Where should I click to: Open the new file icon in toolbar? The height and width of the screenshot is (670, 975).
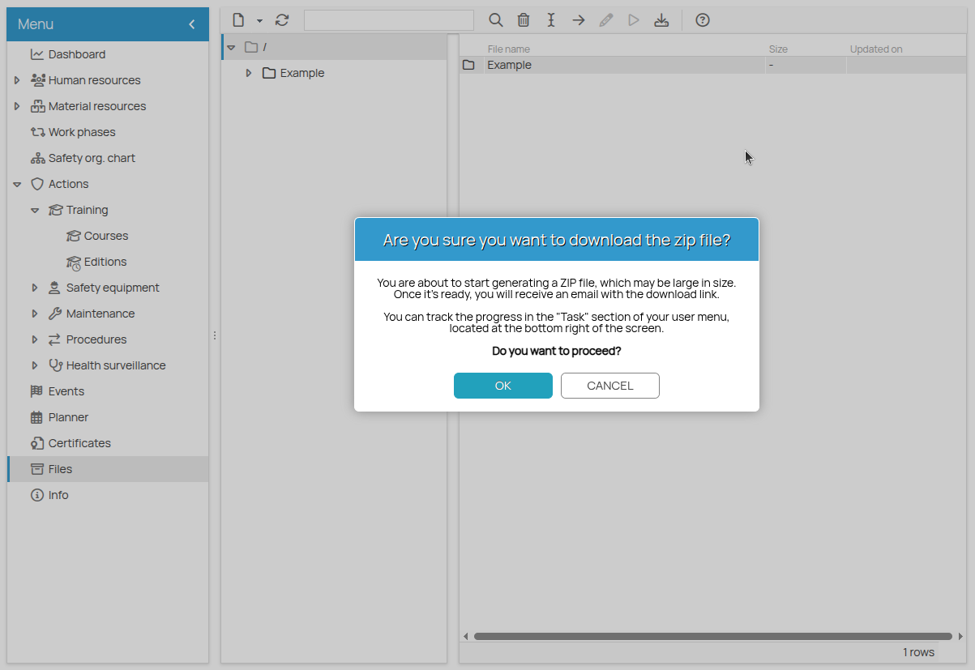click(x=238, y=20)
